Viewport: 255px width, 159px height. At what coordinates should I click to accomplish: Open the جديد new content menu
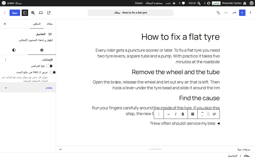point(171,3)
